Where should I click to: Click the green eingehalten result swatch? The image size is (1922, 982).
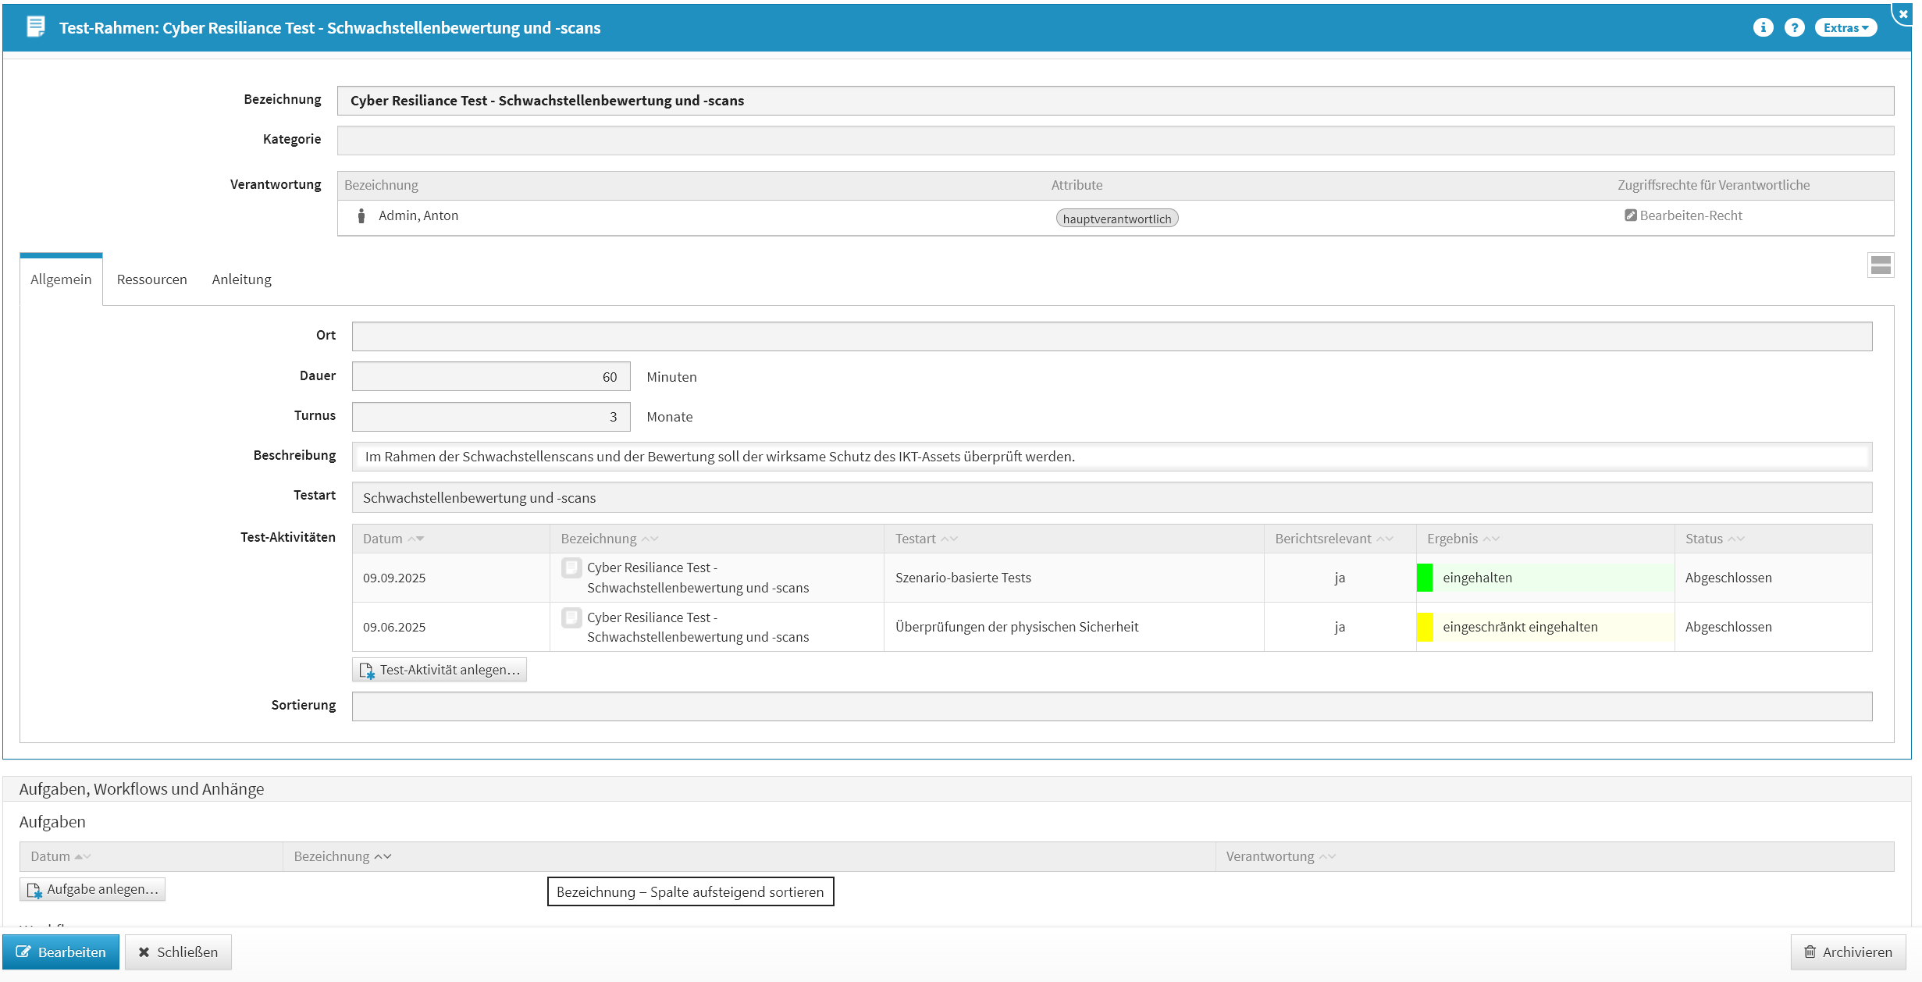(x=1425, y=578)
